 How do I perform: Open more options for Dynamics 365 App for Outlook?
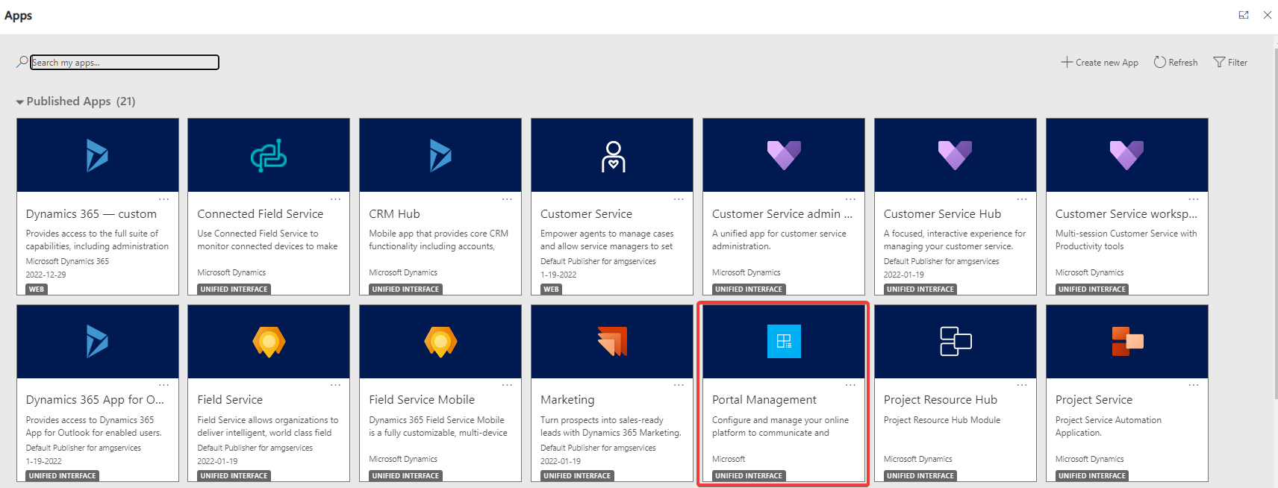coord(164,385)
